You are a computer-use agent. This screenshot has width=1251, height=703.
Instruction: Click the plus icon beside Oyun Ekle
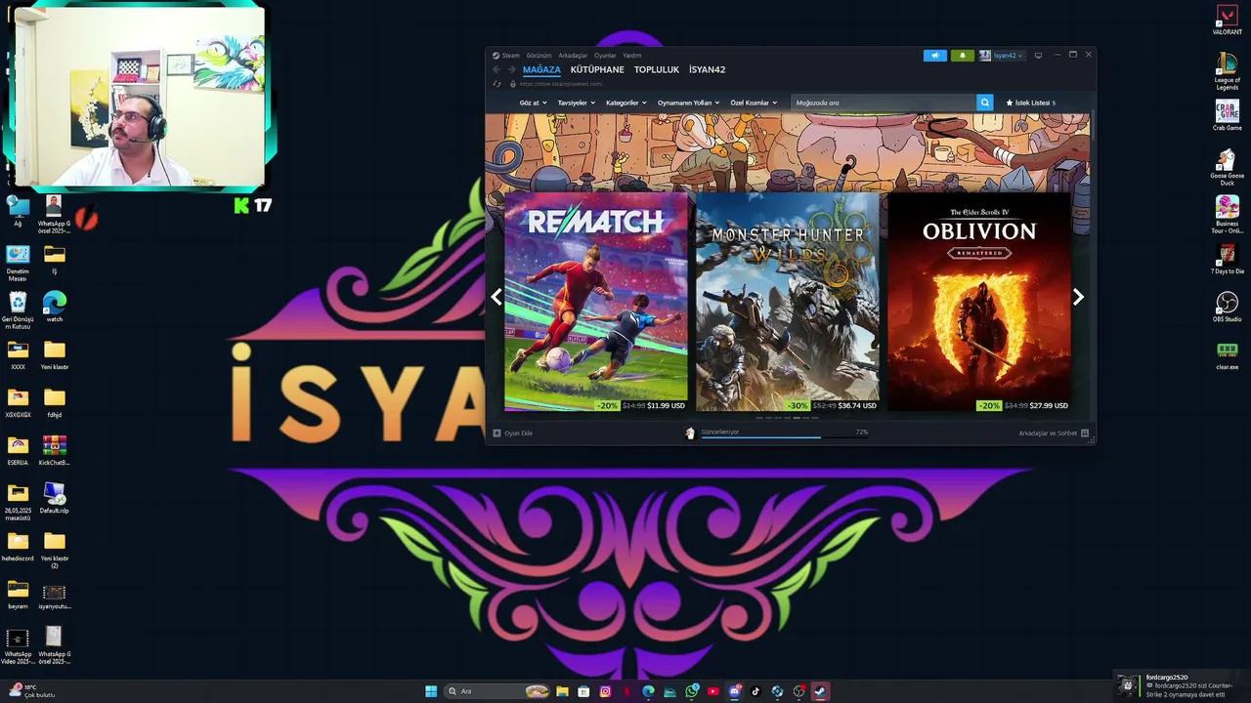coord(496,433)
